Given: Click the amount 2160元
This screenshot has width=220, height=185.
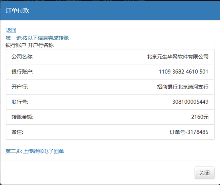Looking at the screenshot, I should pyautogui.click(x=200, y=117).
